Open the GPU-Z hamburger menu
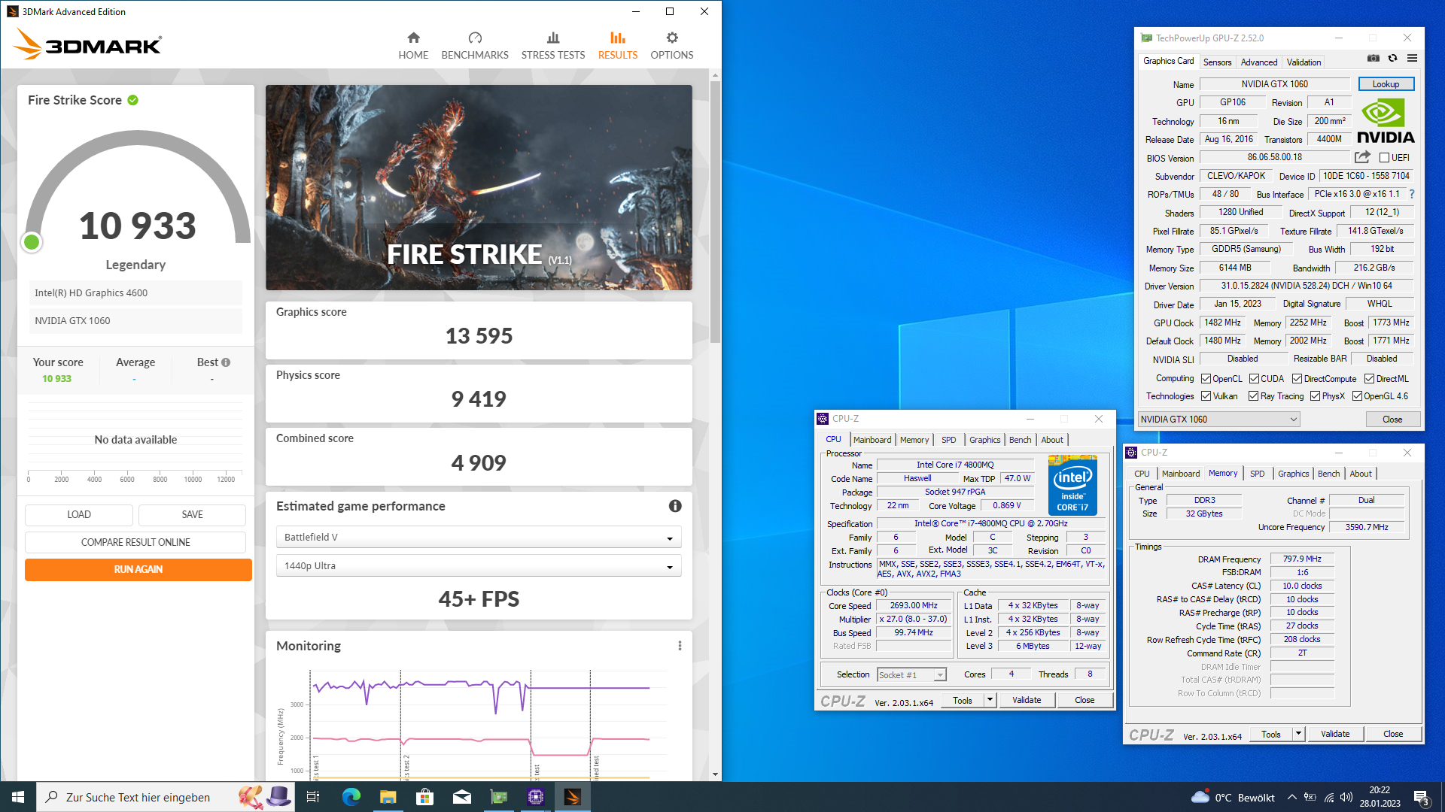1445x812 pixels. [1412, 59]
